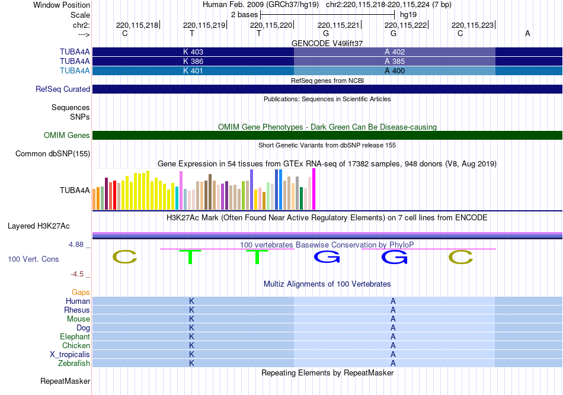Click the dark blue RefSeq Curated bar

pyautogui.click(x=328, y=89)
